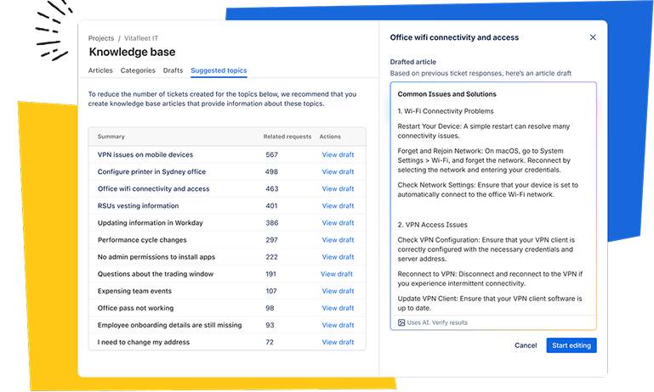Open the Categories tab

(138, 70)
